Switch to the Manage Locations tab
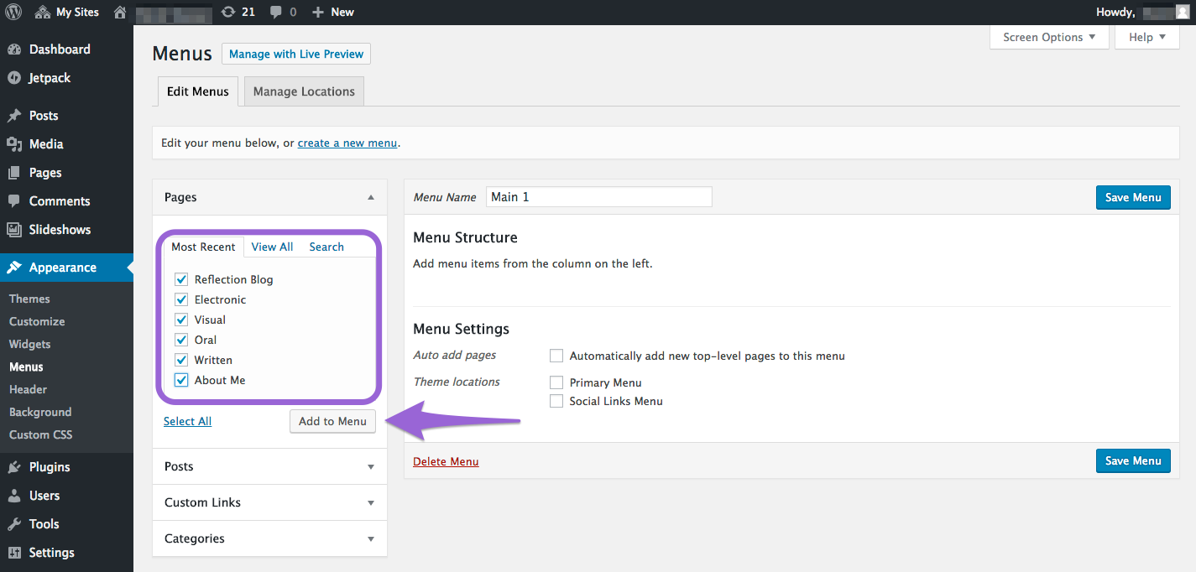The image size is (1196, 572). coord(304,91)
